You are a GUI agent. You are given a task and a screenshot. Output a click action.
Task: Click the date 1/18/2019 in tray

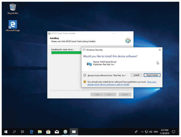164,133
